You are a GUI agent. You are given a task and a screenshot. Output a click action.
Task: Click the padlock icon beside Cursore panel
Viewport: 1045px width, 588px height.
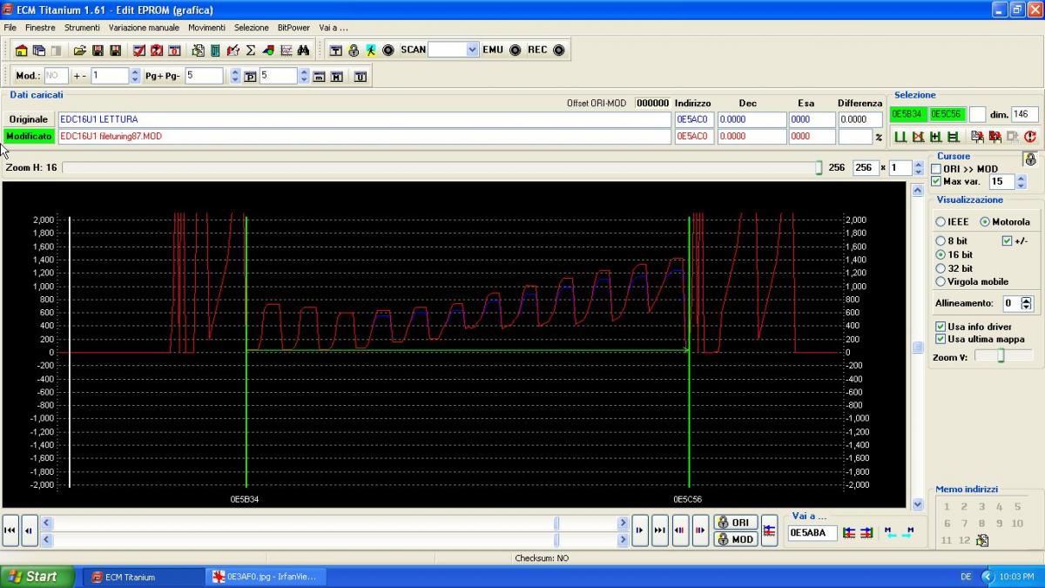(1031, 159)
